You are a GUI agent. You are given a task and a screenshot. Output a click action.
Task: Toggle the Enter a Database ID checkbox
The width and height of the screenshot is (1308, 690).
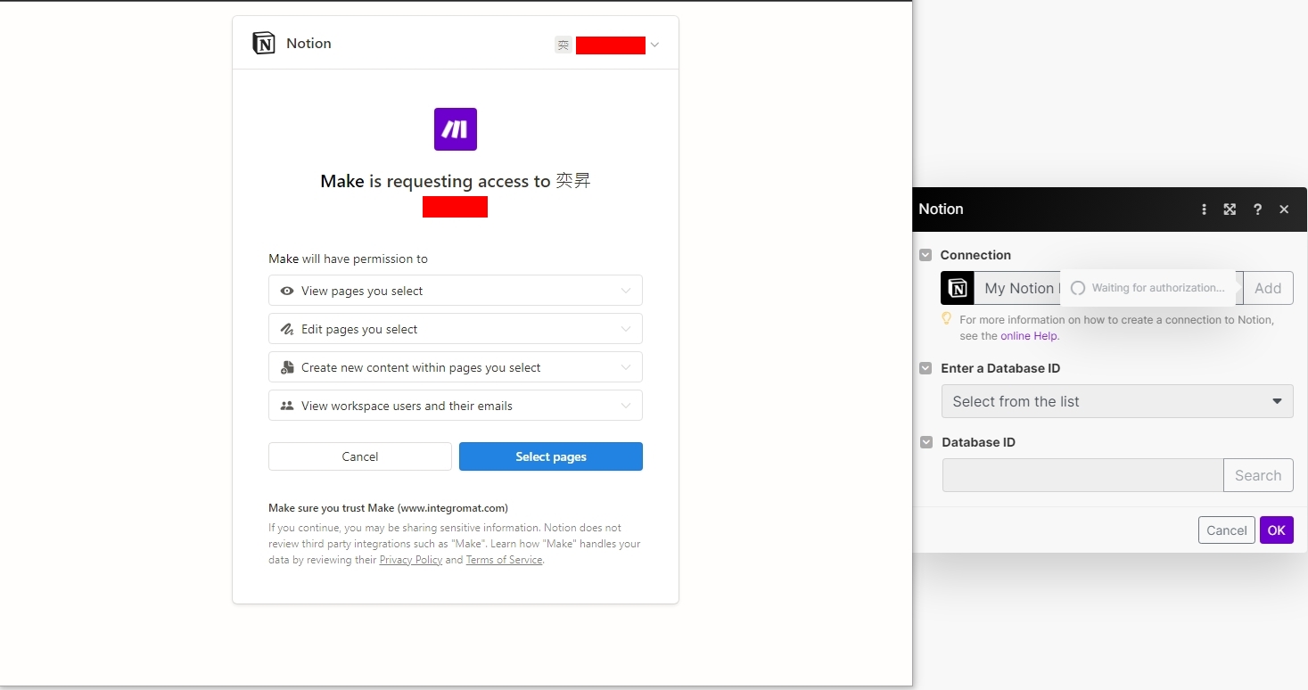pyautogui.click(x=925, y=368)
